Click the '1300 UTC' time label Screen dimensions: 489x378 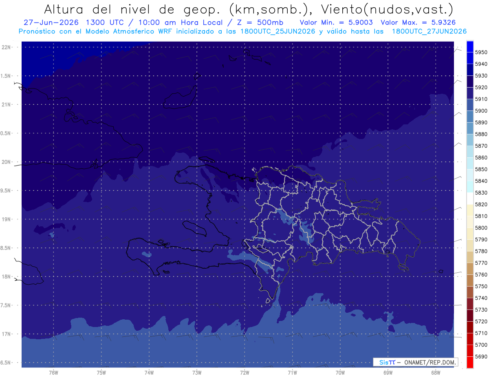click(107, 22)
